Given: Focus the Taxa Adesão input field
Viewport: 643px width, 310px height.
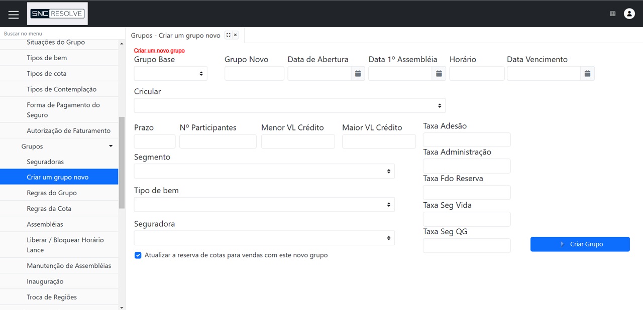Looking at the screenshot, I should click(467, 140).
